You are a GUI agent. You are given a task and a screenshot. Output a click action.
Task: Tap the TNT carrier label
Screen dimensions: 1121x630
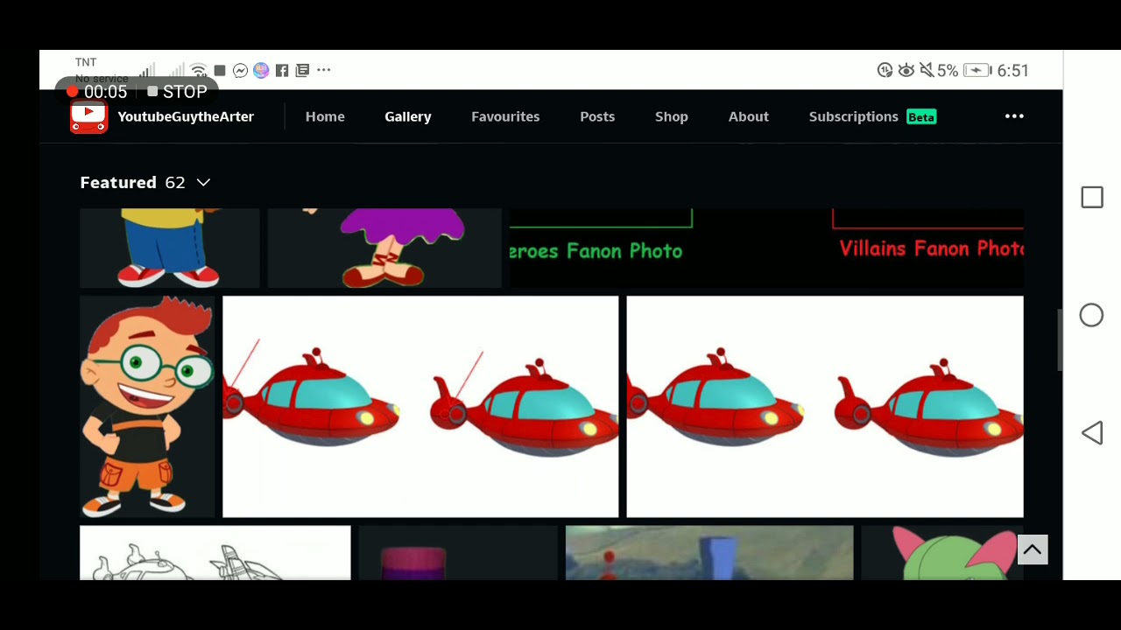tap(86, 62)
